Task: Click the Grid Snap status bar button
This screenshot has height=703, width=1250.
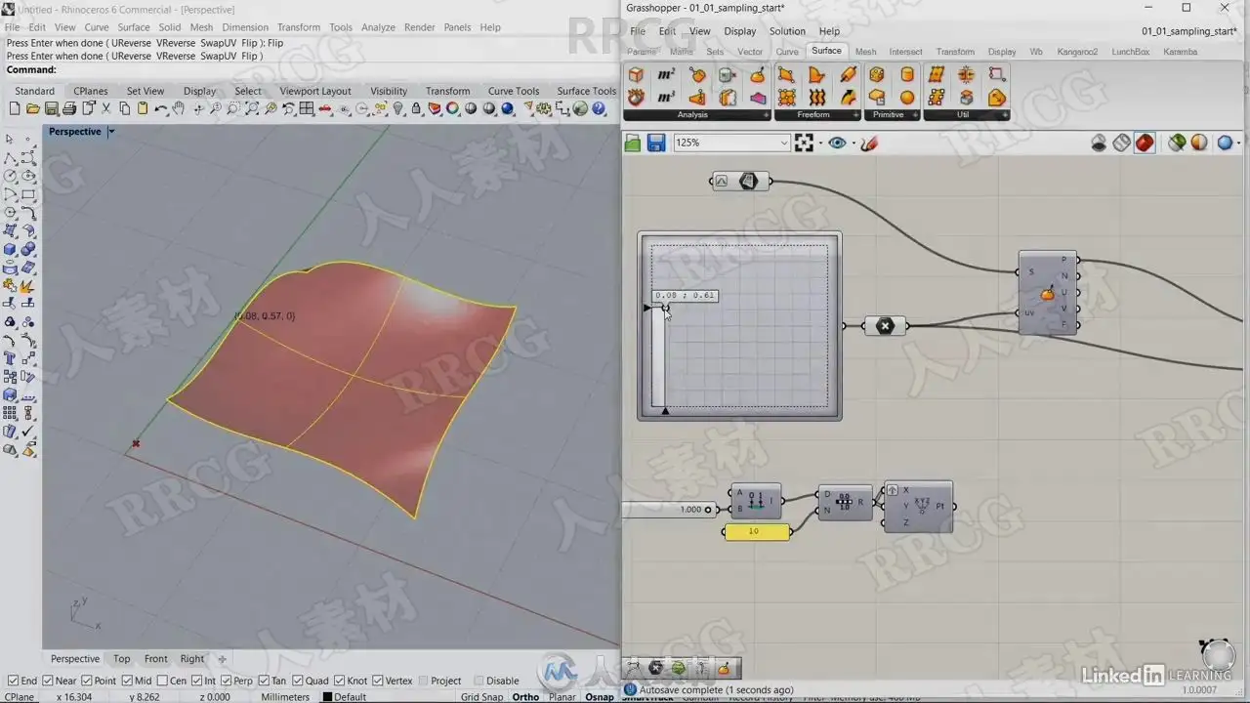Action: (x=481, y=697)
